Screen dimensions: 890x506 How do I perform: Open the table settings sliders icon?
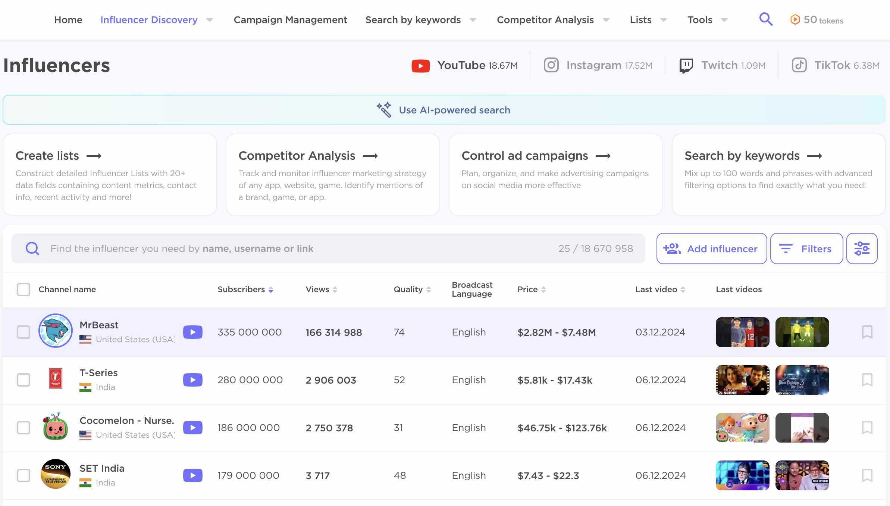862,249
